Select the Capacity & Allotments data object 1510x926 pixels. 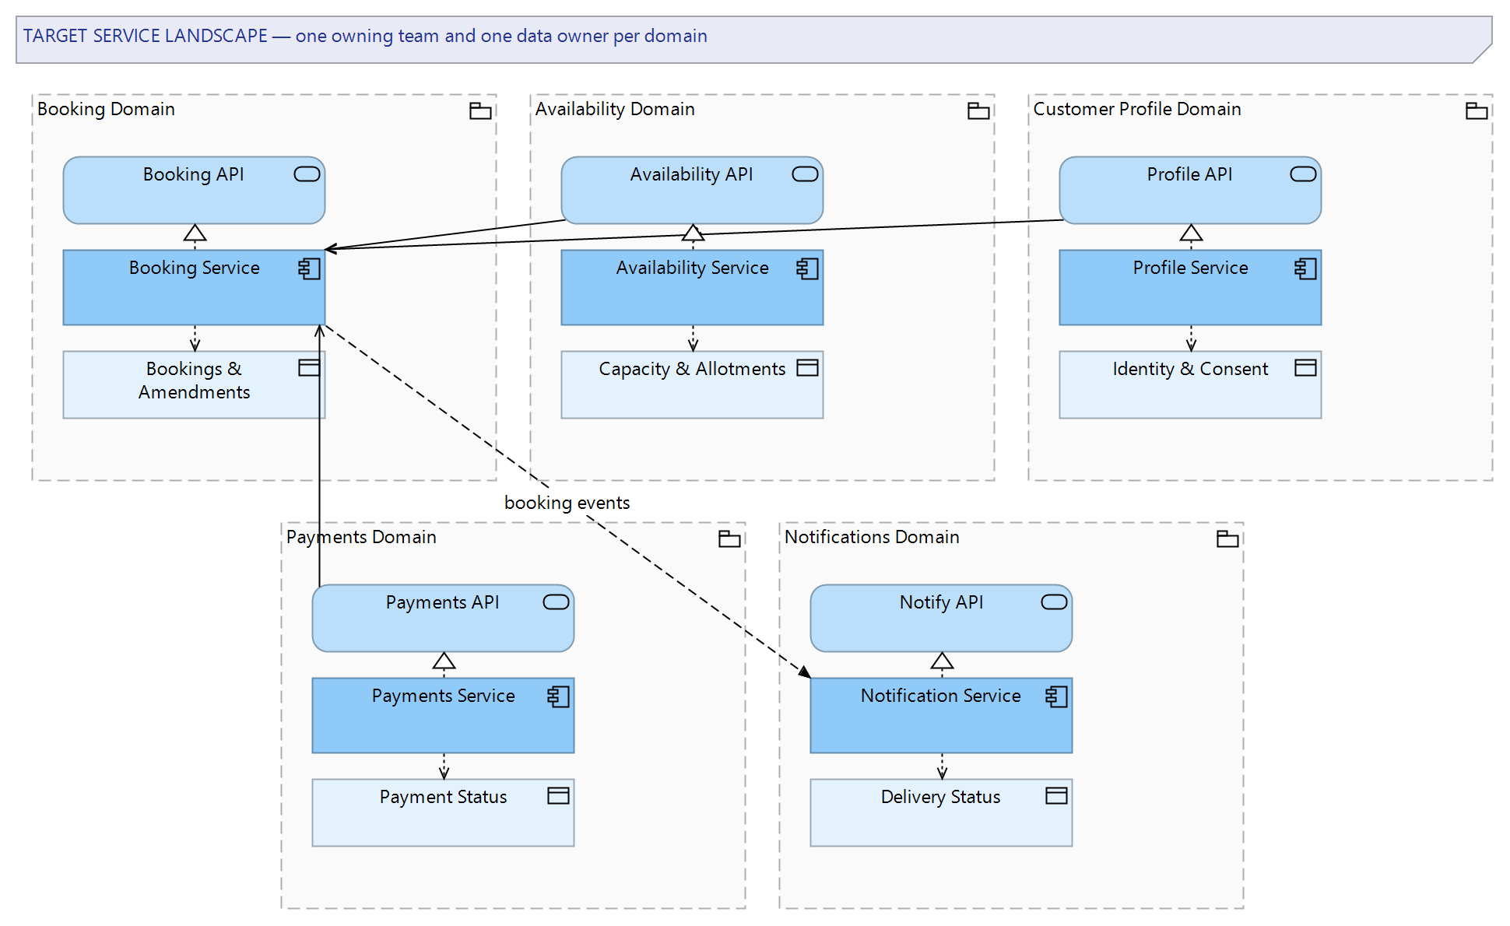[x=692, y=385]
